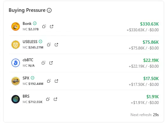
Task: Open cbBTC external link icon
Action: (51, 63)
